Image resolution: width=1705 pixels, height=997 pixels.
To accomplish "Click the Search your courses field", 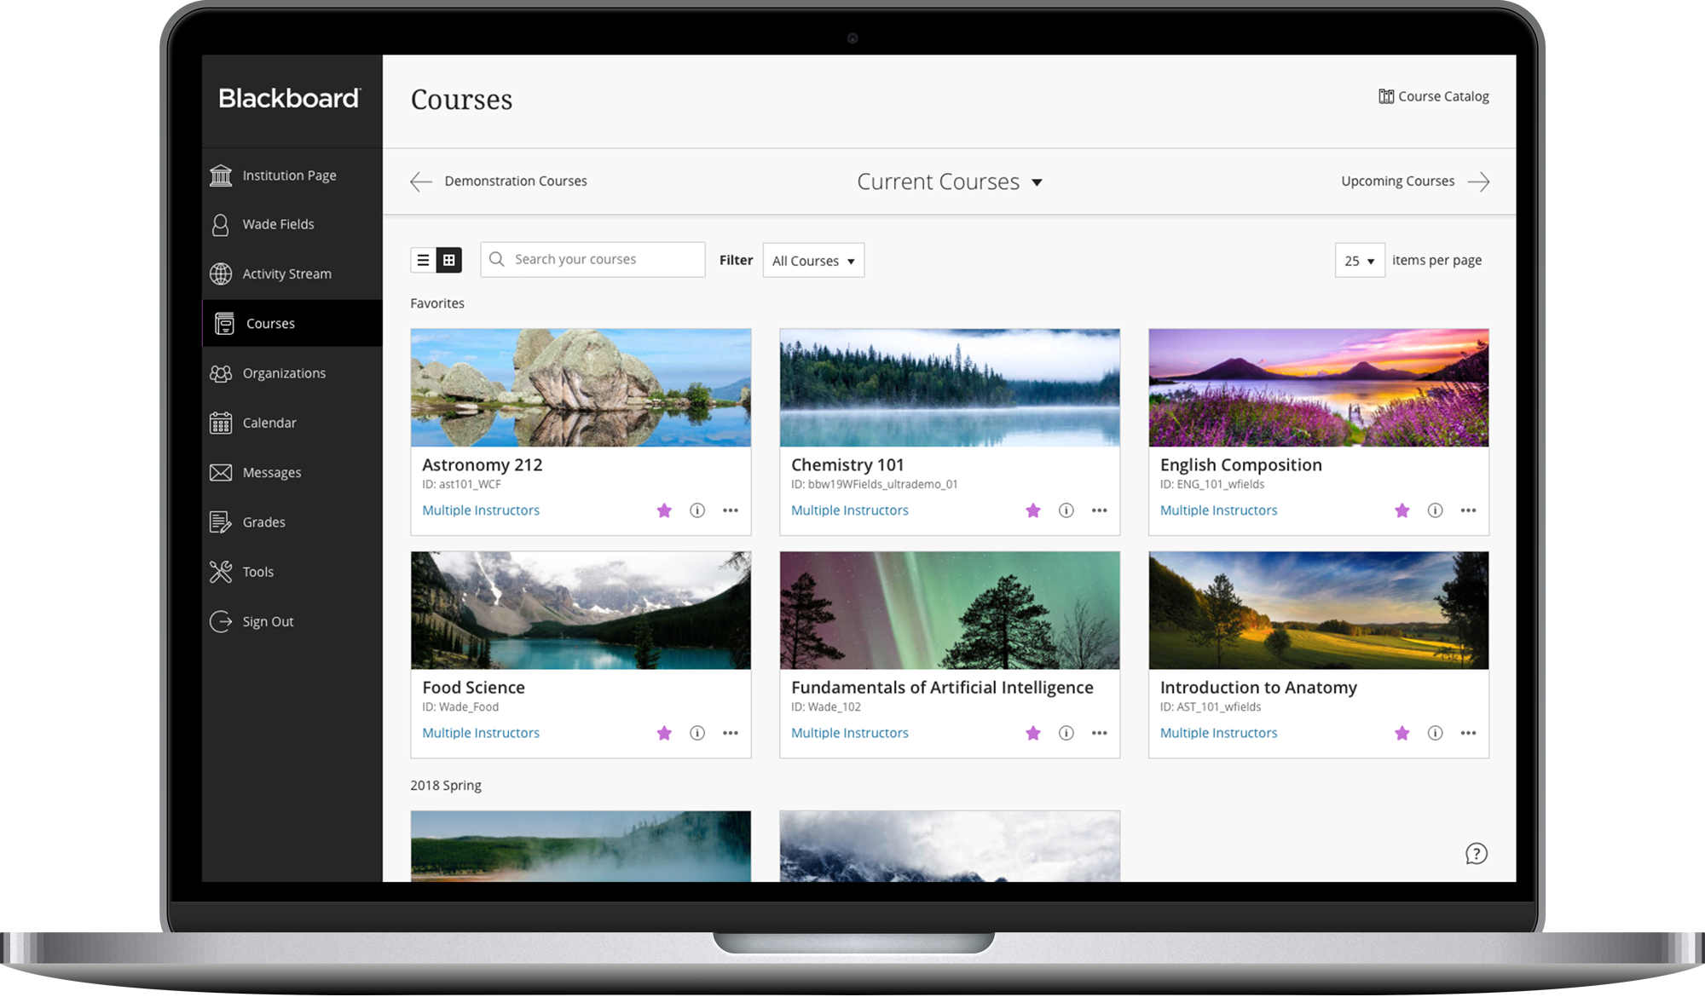I will tap(592, 259).
